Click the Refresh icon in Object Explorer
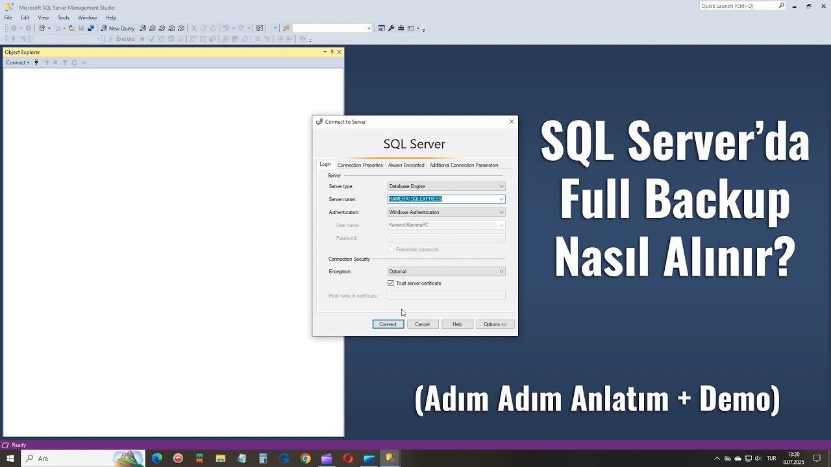Screen dimensions: 831x467 pos(74,62)
